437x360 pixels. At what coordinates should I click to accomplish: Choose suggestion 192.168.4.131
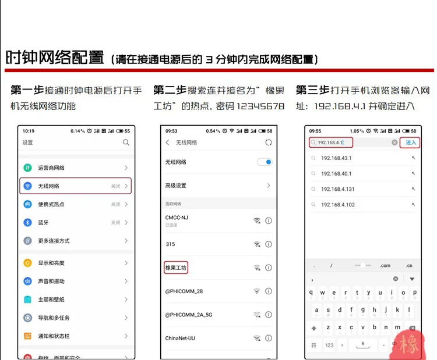[364, 189]
